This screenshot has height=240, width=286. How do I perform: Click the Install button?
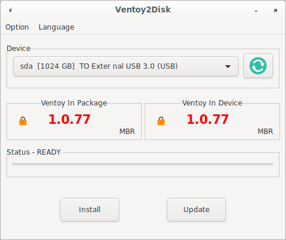(x=90, y=210)
